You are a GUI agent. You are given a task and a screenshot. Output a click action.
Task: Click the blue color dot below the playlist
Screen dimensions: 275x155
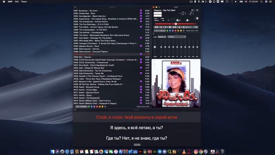tap(92, 107)
